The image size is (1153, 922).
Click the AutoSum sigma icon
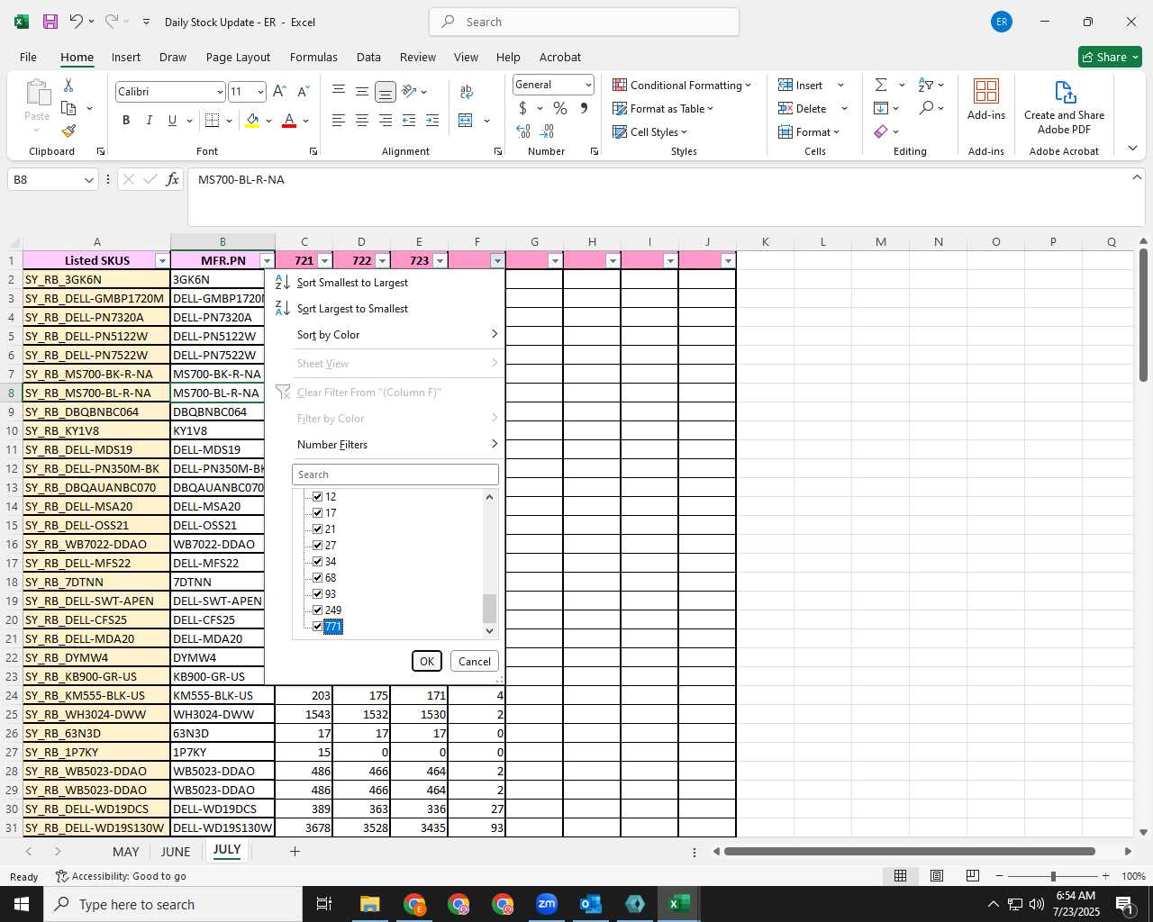point(881,85)
